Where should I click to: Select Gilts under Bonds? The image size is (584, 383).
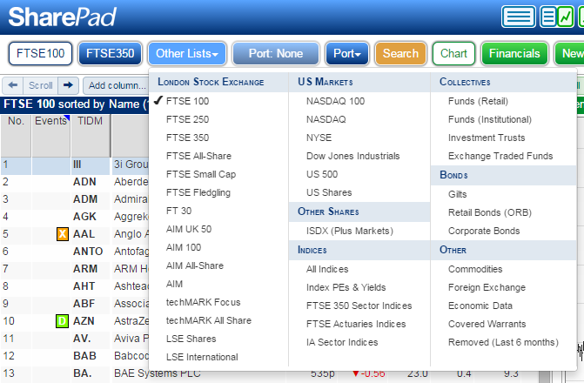coord(458,194)
